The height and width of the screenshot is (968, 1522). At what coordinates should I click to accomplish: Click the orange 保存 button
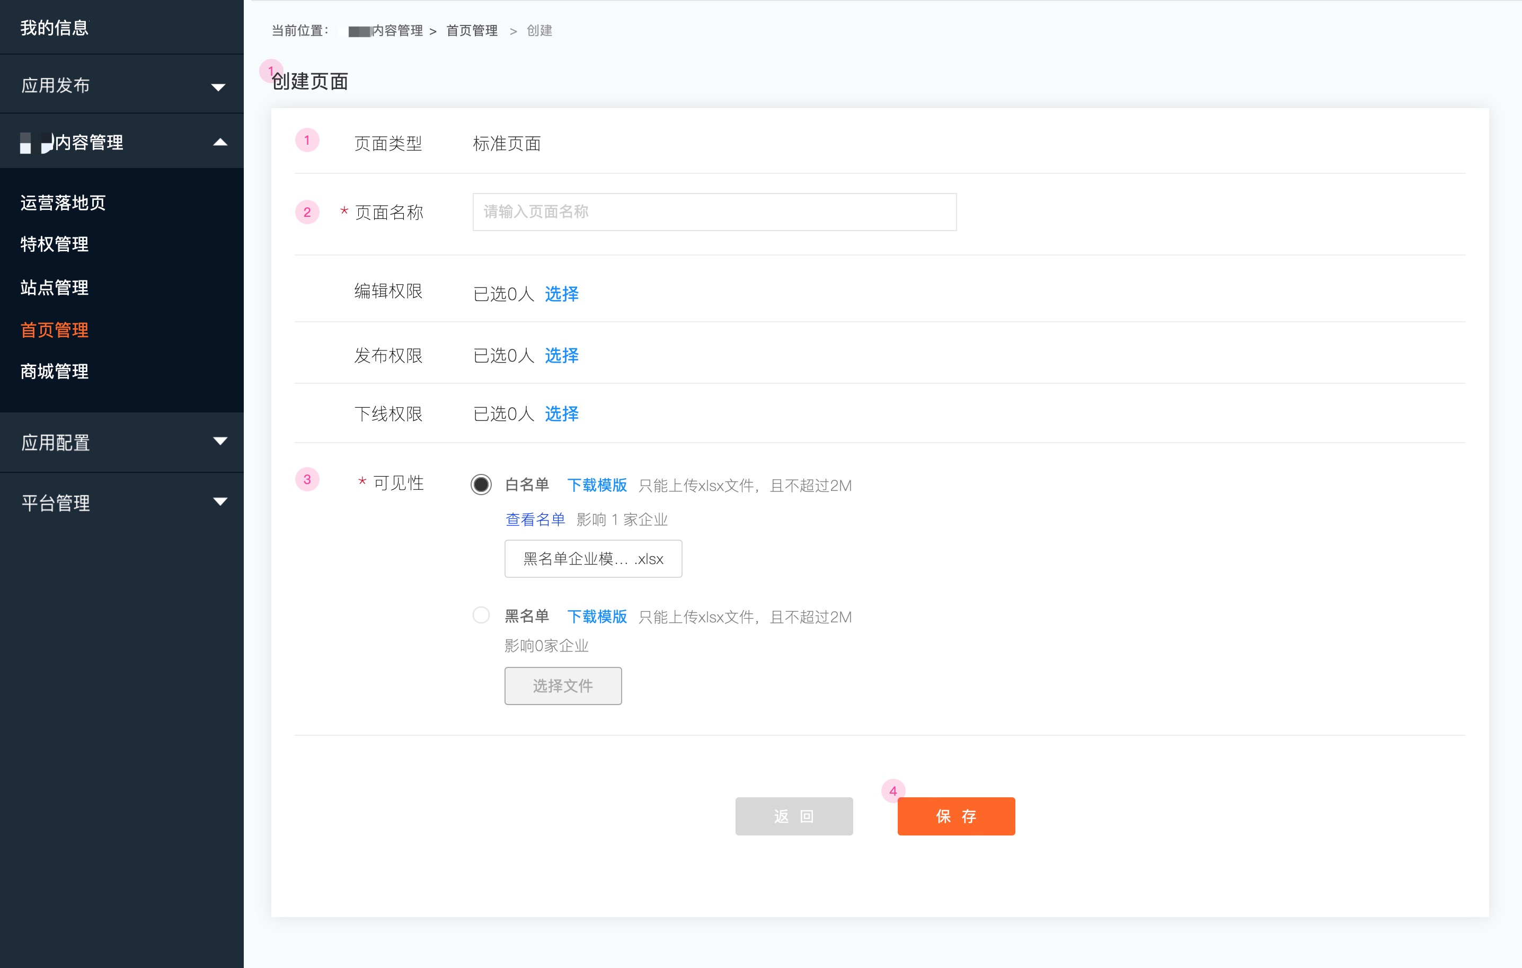point(955,816)
